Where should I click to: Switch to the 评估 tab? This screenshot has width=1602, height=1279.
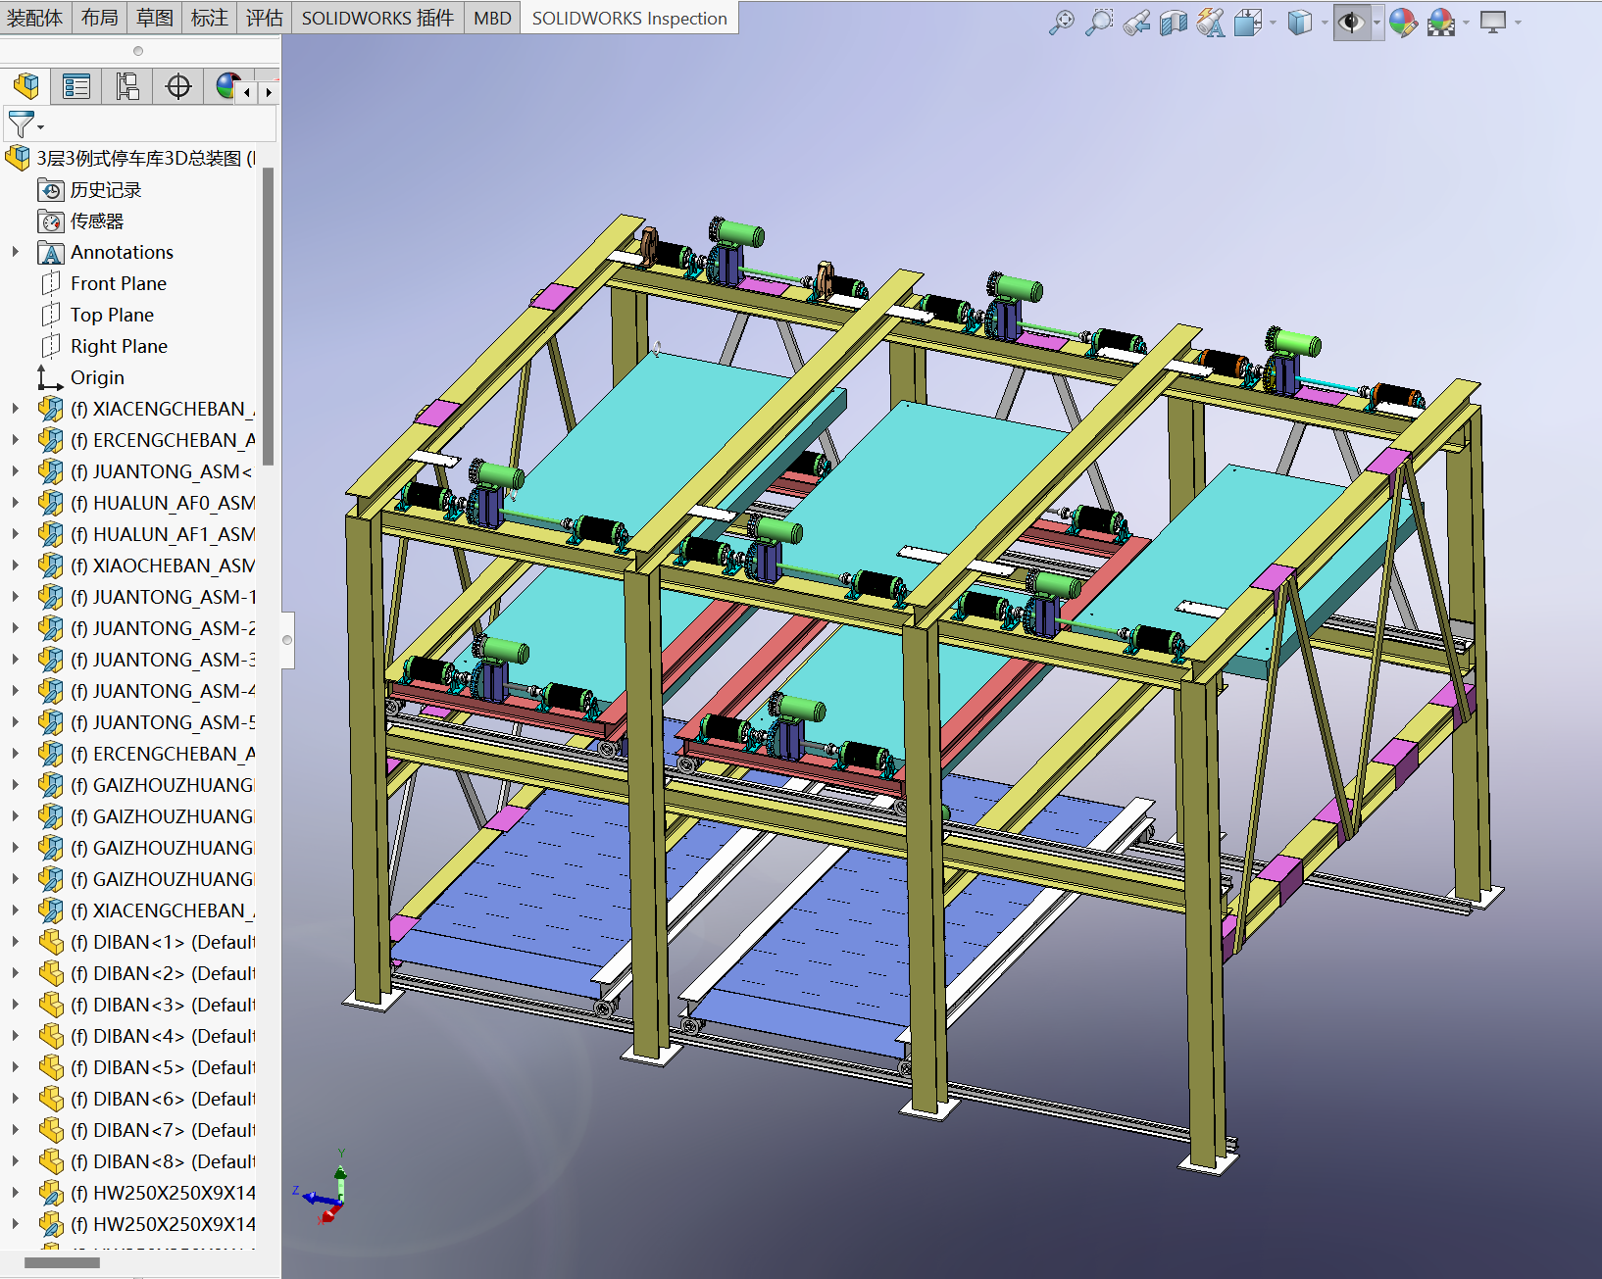click(x=264, y=18)
